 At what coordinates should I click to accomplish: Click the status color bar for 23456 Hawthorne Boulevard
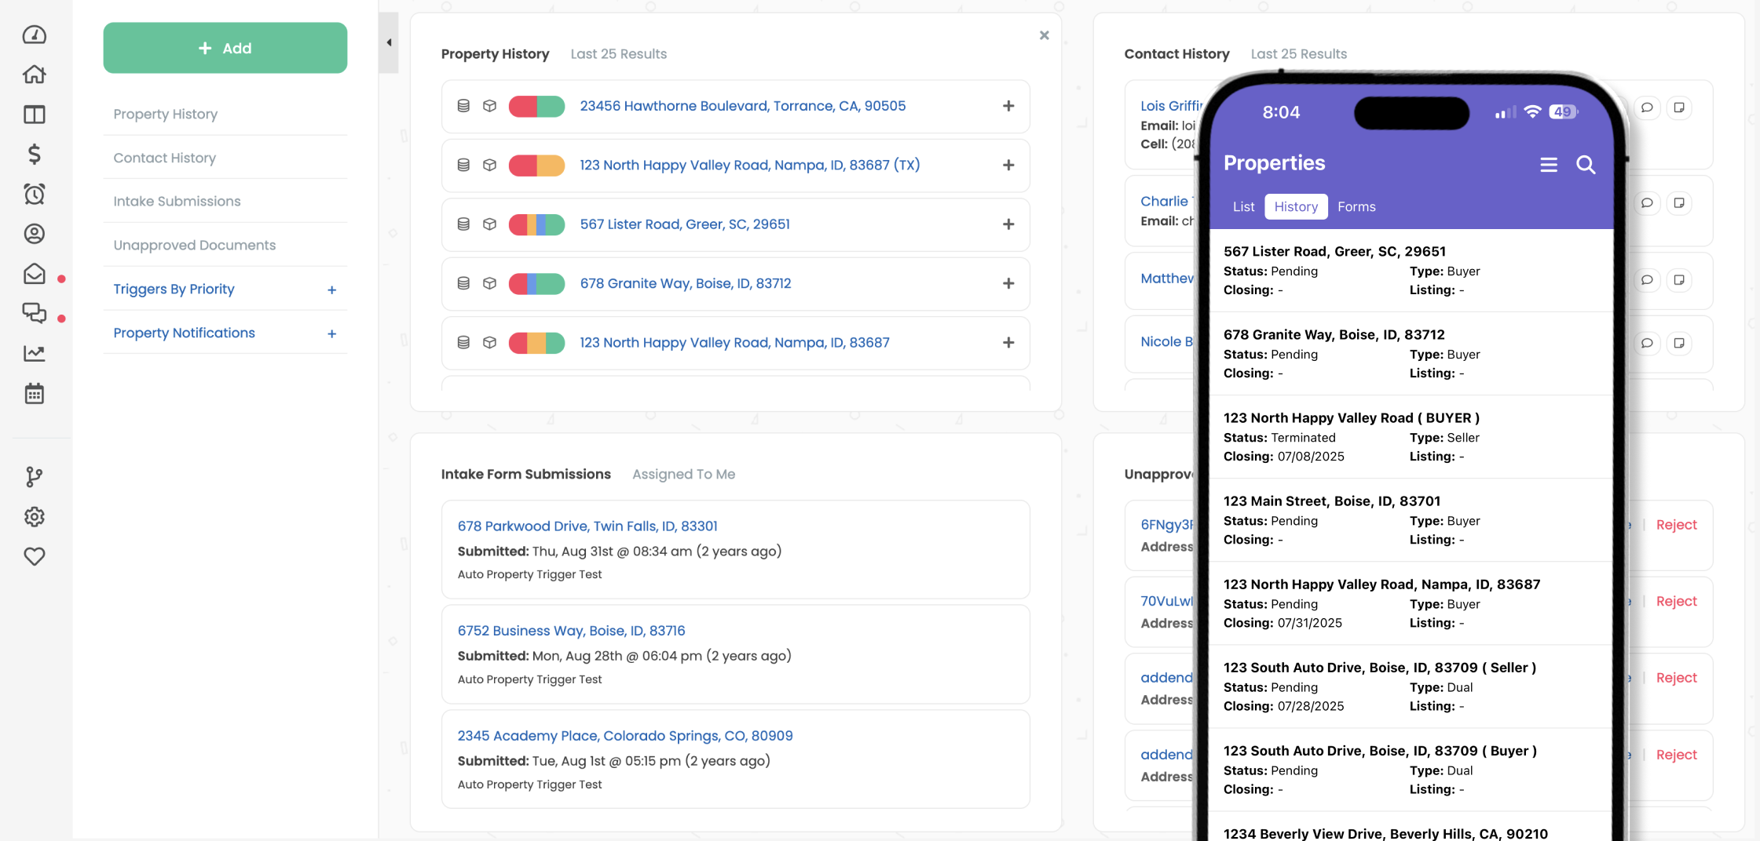(x=536, y=106)
